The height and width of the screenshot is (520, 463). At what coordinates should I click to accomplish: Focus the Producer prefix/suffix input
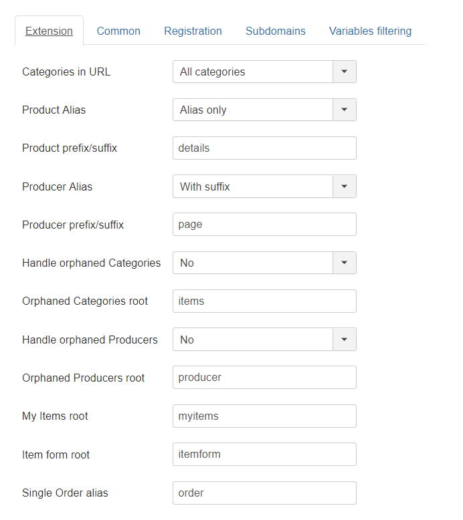coord(264,225)
